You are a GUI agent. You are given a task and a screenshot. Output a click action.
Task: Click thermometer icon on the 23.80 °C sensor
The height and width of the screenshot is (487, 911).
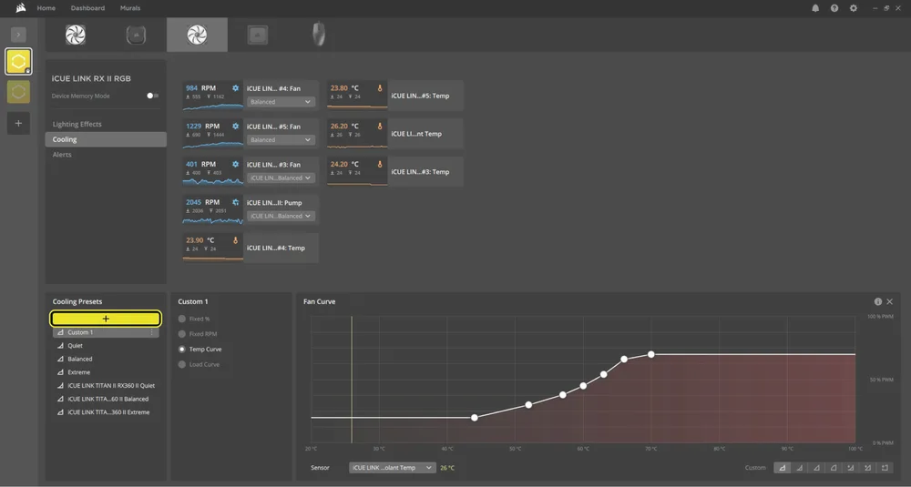[380, 88]
